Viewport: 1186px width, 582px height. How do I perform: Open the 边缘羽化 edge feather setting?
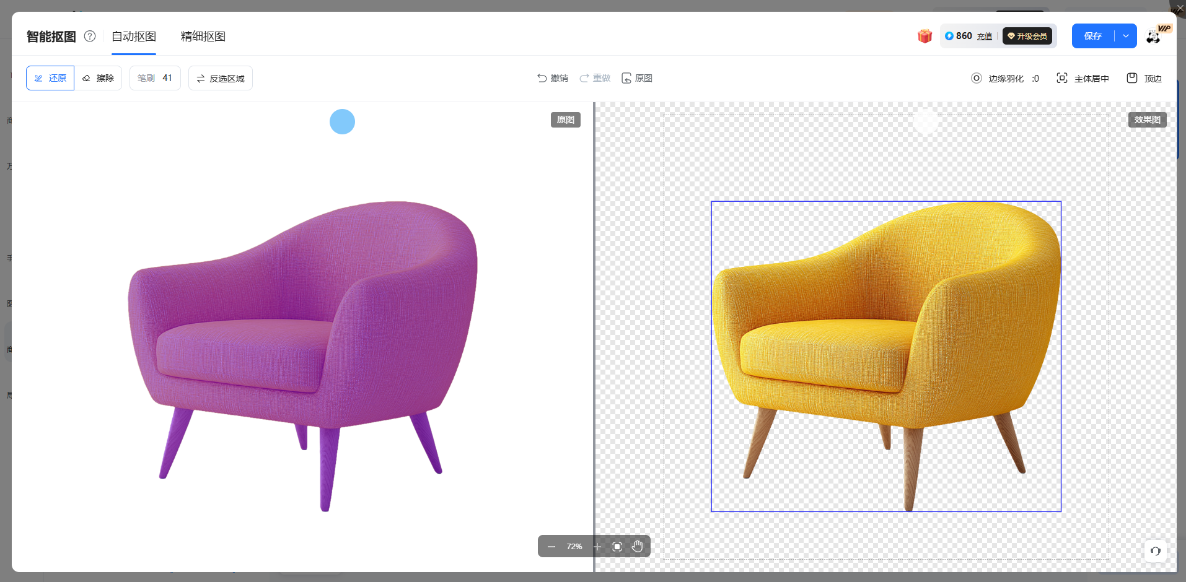(1005, 78)
